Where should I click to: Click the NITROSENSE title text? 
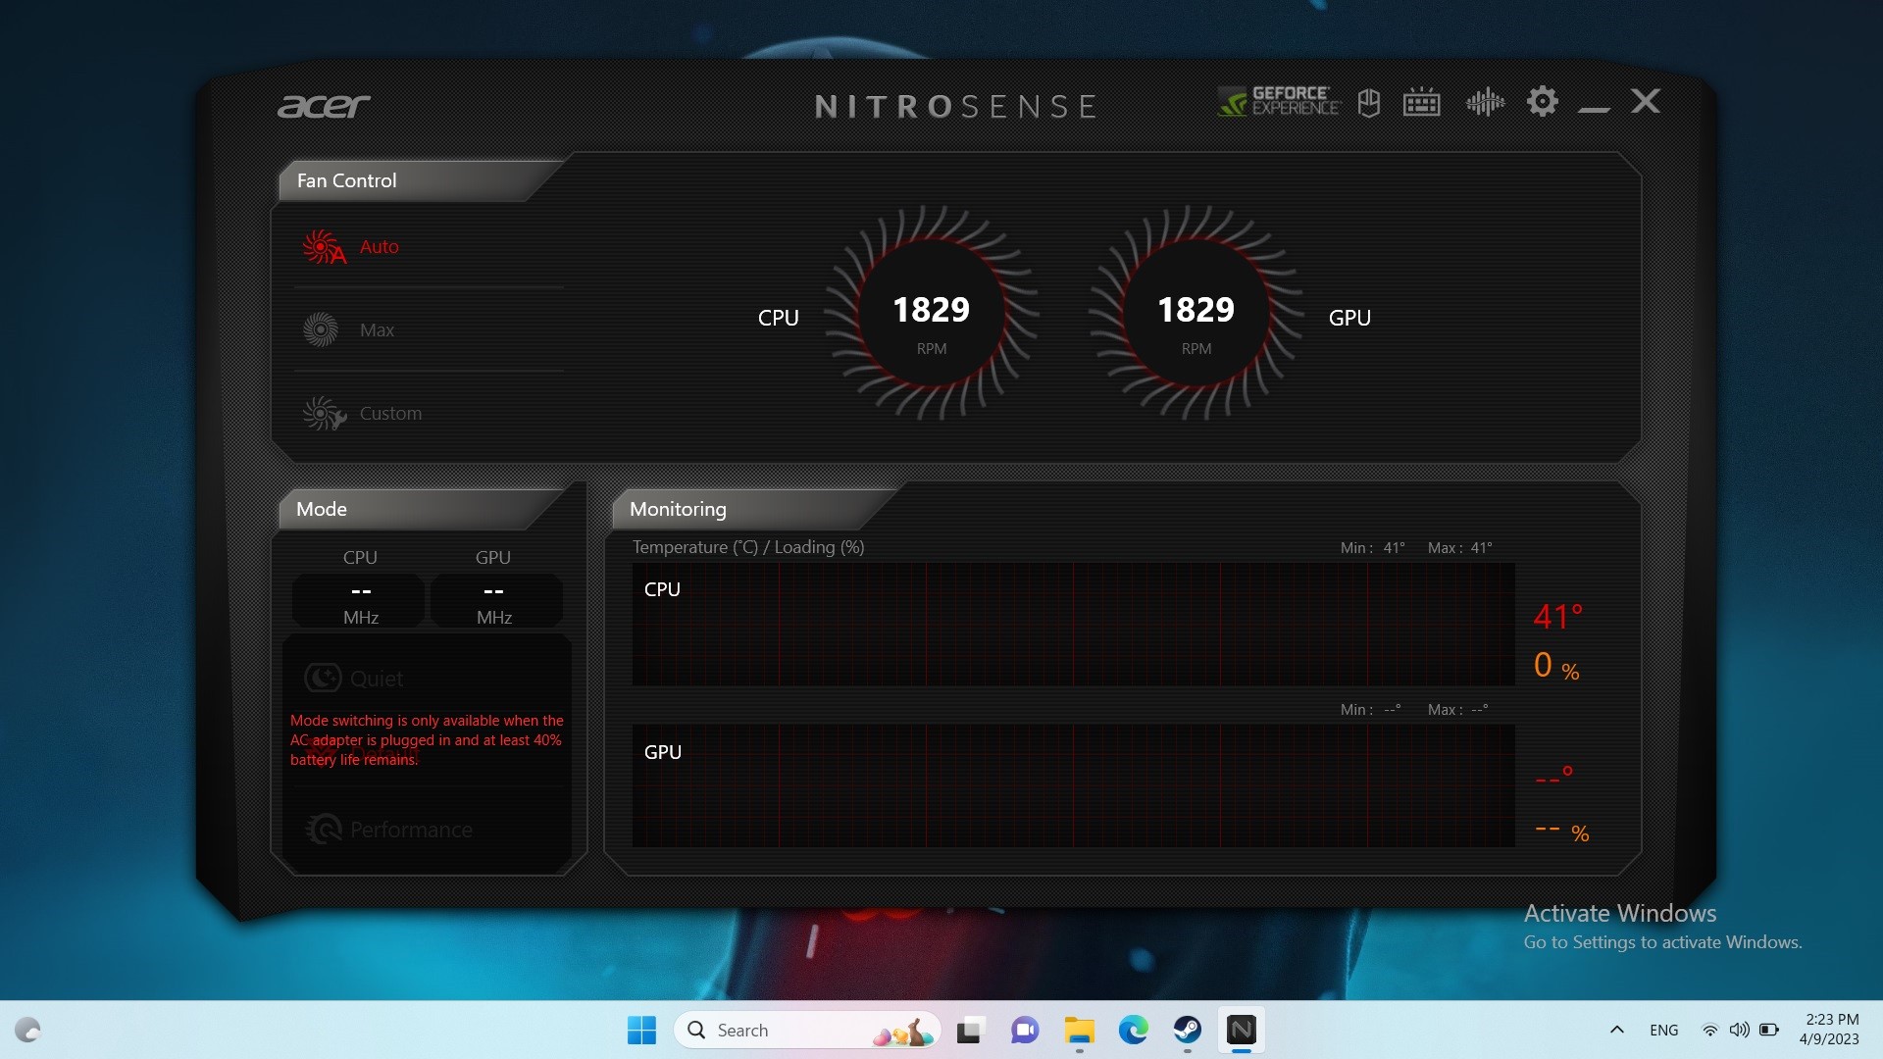point(956,106)
